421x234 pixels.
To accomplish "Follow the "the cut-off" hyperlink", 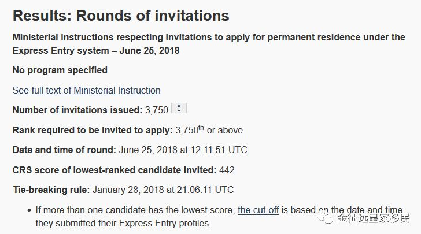I will pos(258,210).
